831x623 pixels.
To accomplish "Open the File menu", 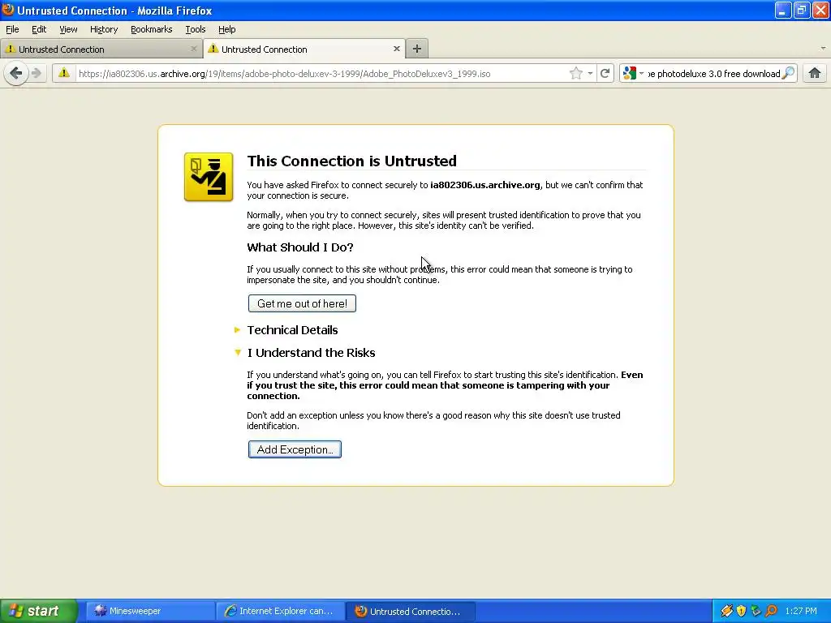I will point(12,29).
